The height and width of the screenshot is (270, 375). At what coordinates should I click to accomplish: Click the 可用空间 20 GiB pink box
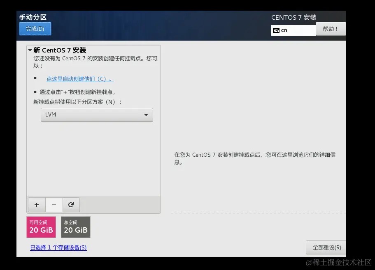click(41, 227)
